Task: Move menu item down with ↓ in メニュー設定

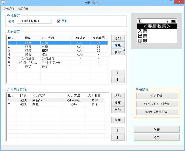Action: click(118, 80)
